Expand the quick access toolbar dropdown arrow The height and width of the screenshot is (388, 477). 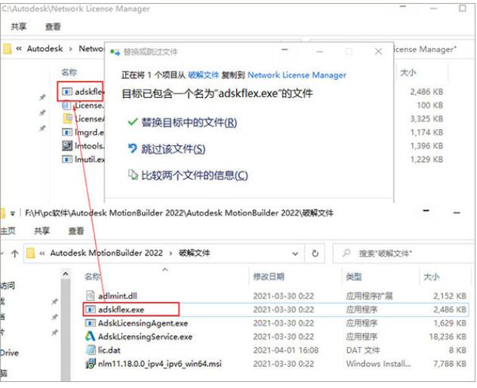13,213
